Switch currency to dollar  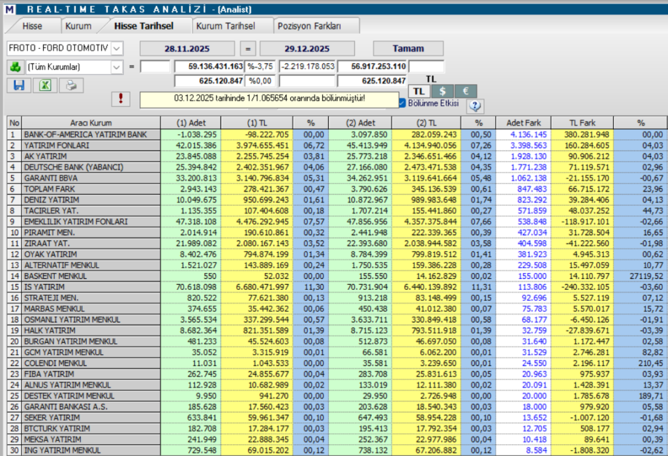[x=443, y=91]
